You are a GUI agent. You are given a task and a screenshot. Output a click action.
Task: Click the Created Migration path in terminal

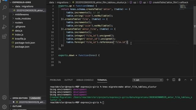[x=133, y=97]
